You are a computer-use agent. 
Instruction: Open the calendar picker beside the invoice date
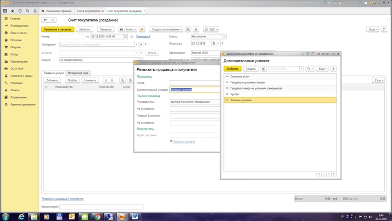click(126, 37)
